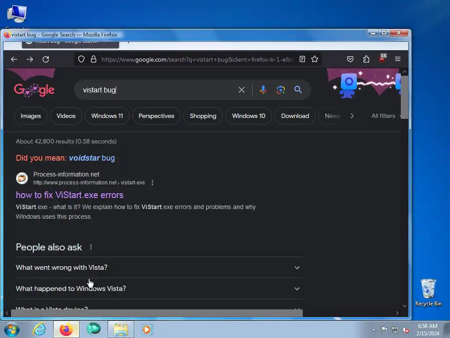Viewport: 450px width, 338px height.
Task: Show more filter chips with the right chevron
Action: click(352, 116)
